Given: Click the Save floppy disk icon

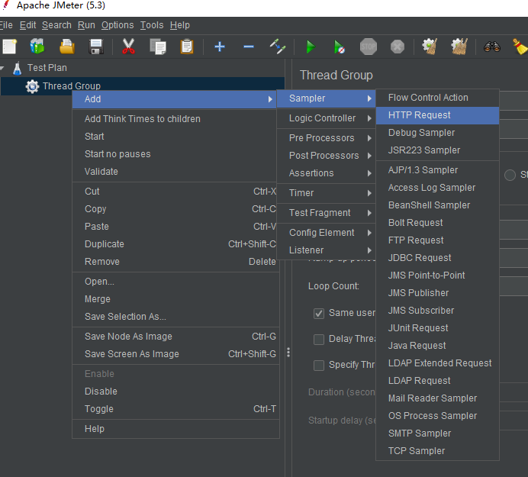Looking at the screenshot, I should click(96, 47).
